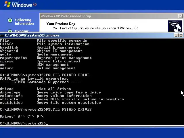Screen dimensions: 184x138
Task: Click "Query file system statistics" description
Action: tap(69, 103)
